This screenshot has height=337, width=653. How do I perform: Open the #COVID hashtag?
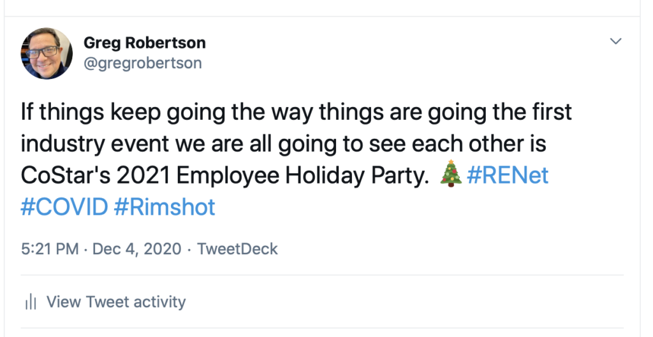click(64, 207)
